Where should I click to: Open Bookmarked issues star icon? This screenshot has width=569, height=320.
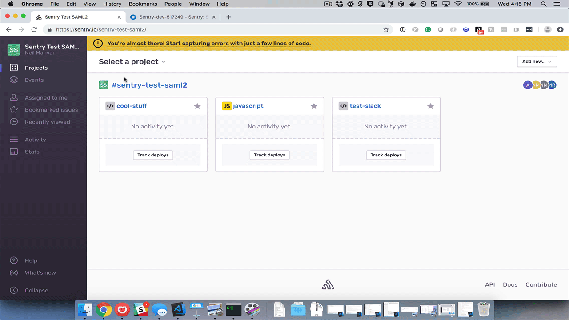click(14, 110)
